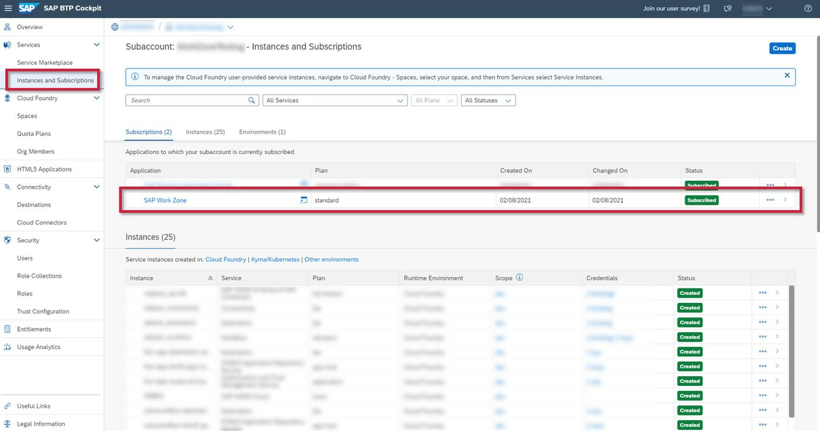This screenshot has width=820, height=431.
Task: Expand the subaccount breadcrumb dropdown arrow
Action: [x=230, y=27]
